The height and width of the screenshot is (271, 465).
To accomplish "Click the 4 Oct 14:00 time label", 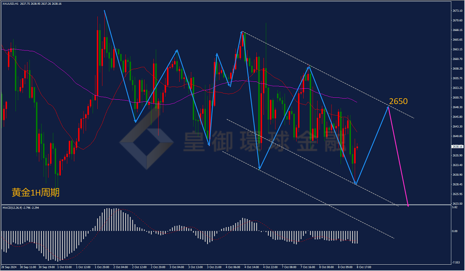I will (252, 267).
